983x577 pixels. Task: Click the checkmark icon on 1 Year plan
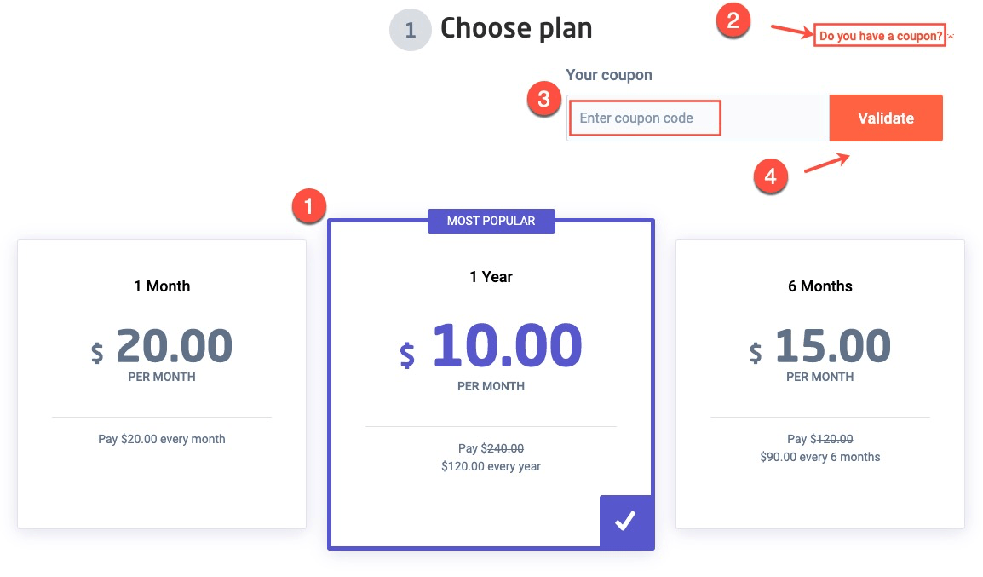[625, 521]
